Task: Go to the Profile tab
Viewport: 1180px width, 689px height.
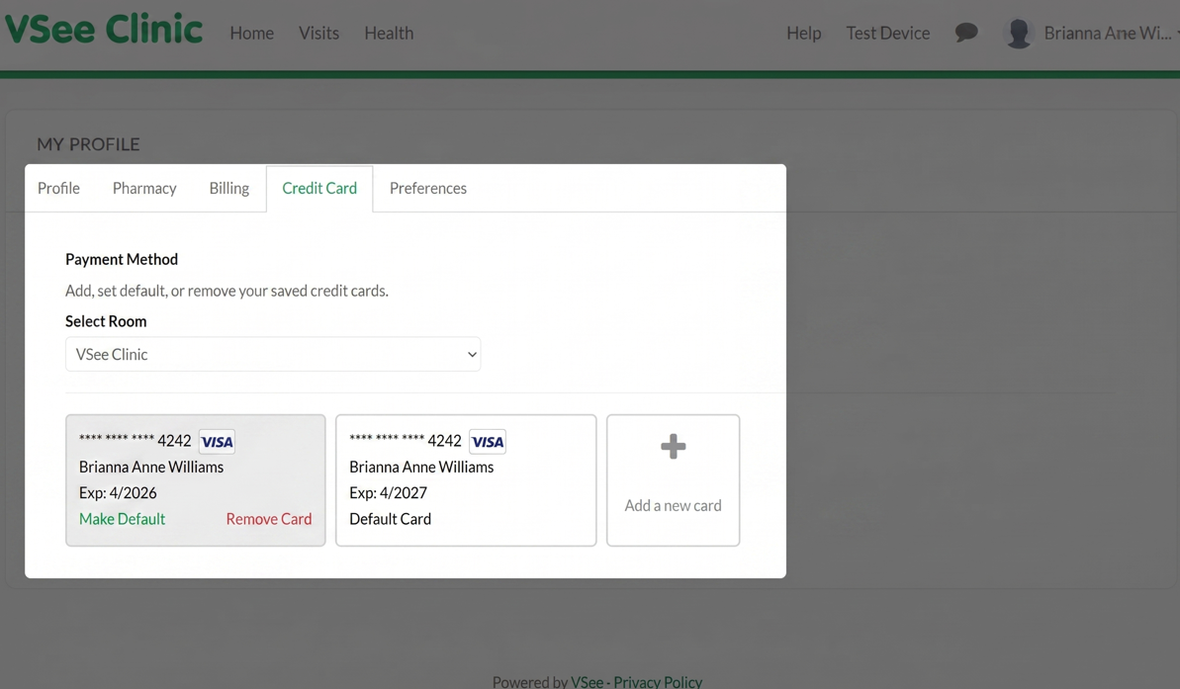Action: pos(58,188)
